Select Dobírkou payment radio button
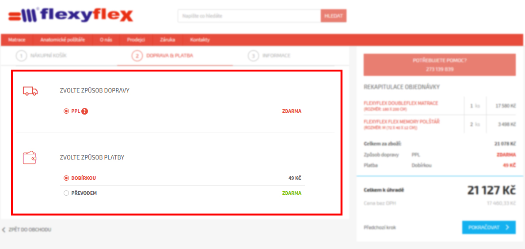Viewport: 525px width, 249px height. 66,178
